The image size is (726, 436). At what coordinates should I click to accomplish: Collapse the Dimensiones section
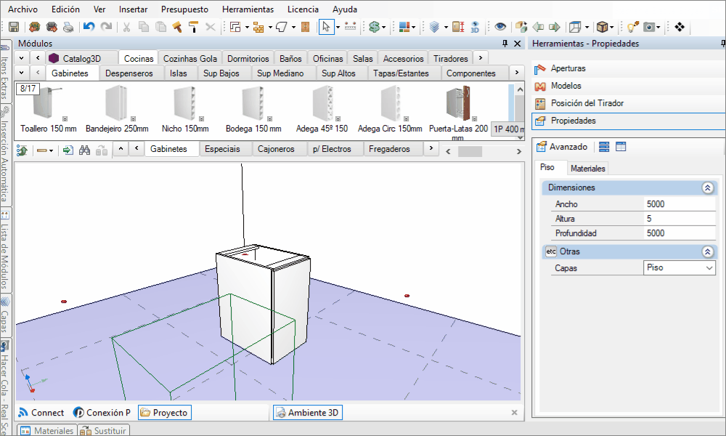click(x=707, y=187)
